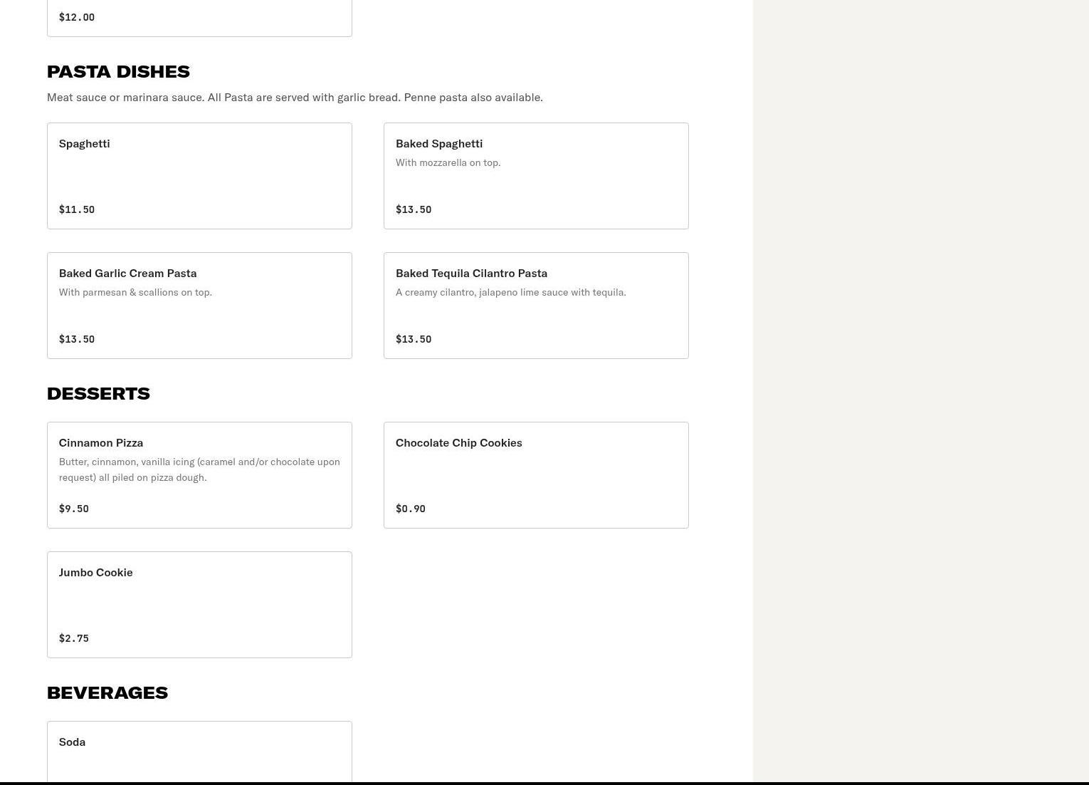Open the Soda beverage card

pyautogui.click(x=199, y=752)
